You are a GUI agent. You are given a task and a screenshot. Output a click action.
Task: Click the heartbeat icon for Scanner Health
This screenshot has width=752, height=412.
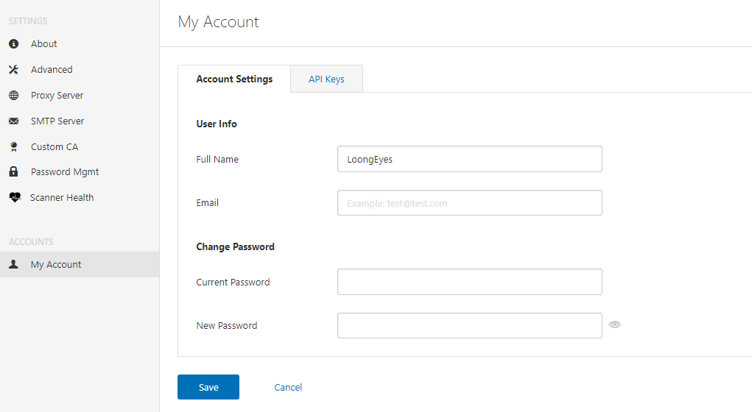tap(14, 198)
